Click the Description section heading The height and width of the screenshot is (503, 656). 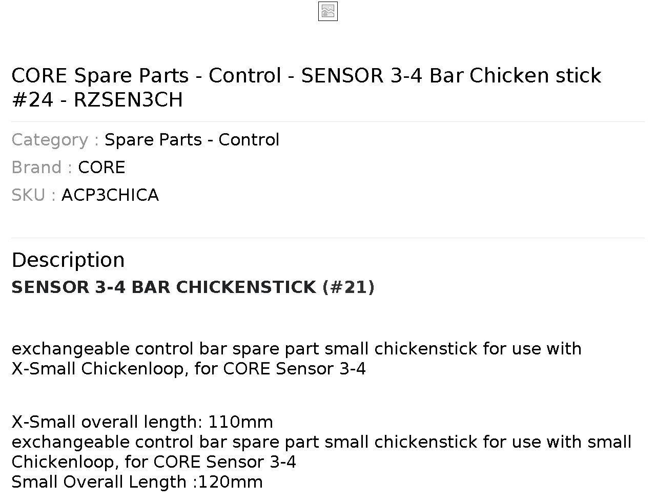[x=68, y=260]
